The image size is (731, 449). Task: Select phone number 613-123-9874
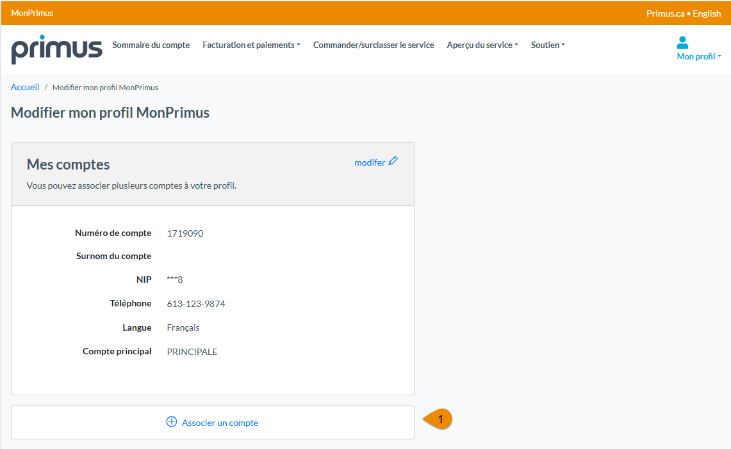pos(196,304)
